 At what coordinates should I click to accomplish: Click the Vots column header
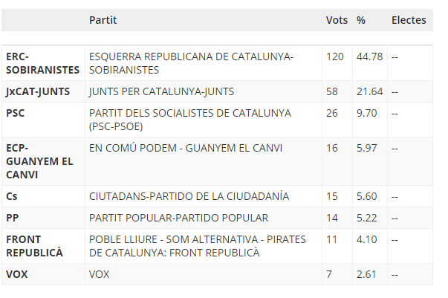pyautogui.click(x=337, y=20)
